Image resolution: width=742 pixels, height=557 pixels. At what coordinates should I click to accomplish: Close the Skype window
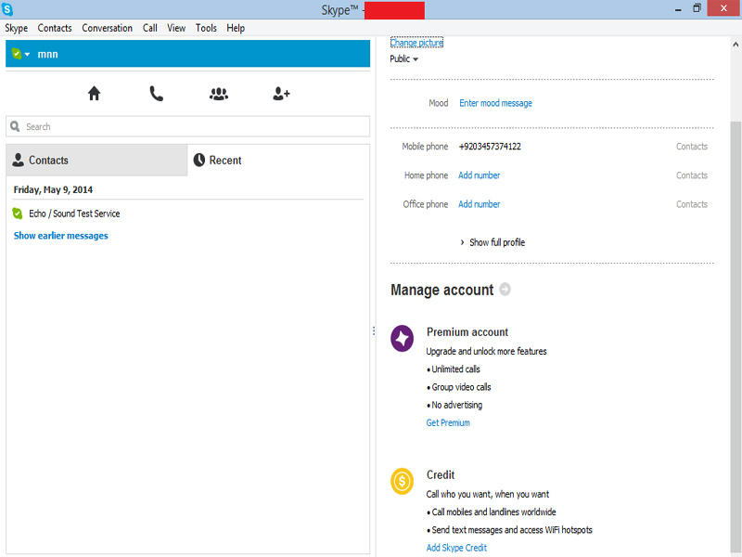(x=723, y=8)
